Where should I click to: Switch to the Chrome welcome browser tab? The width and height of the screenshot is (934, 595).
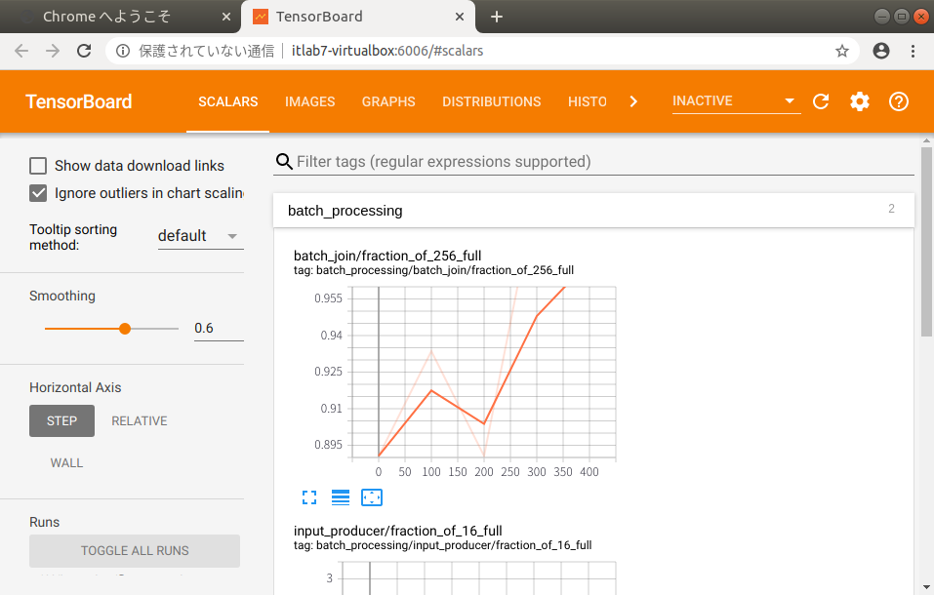pos(119,17)
